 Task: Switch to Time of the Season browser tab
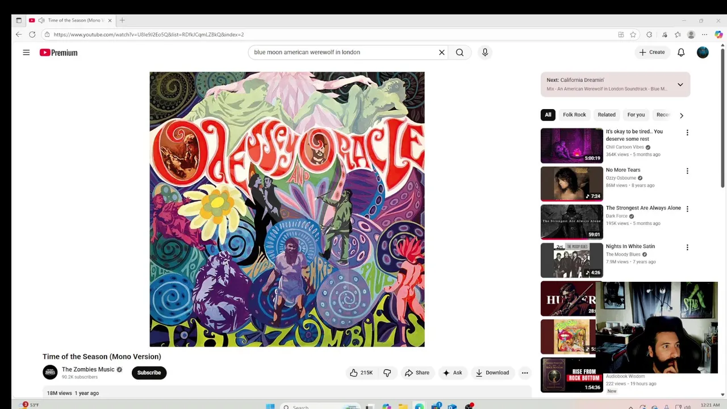pyautogui.click(x=71, y=20)
